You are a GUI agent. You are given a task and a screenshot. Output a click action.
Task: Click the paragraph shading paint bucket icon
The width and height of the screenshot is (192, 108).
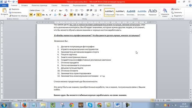93,15
